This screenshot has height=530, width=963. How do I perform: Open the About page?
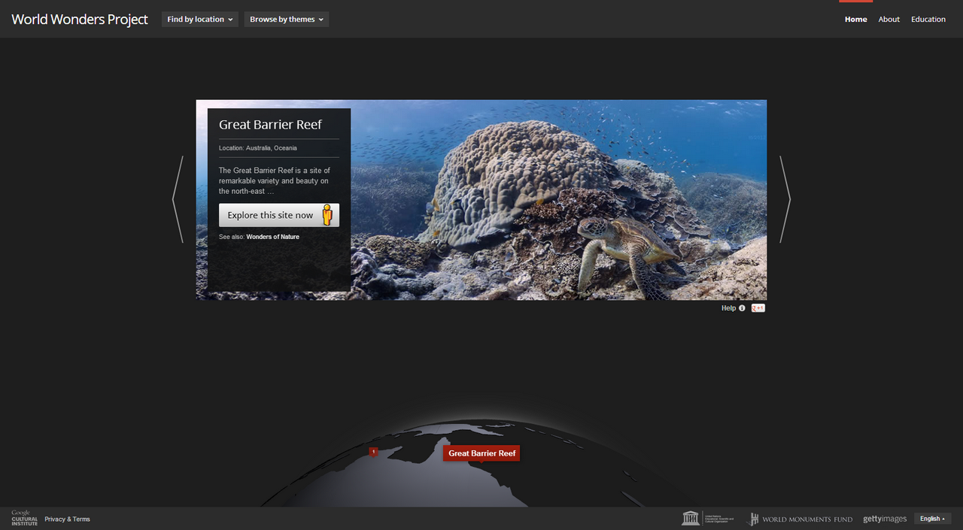[889, 20]
